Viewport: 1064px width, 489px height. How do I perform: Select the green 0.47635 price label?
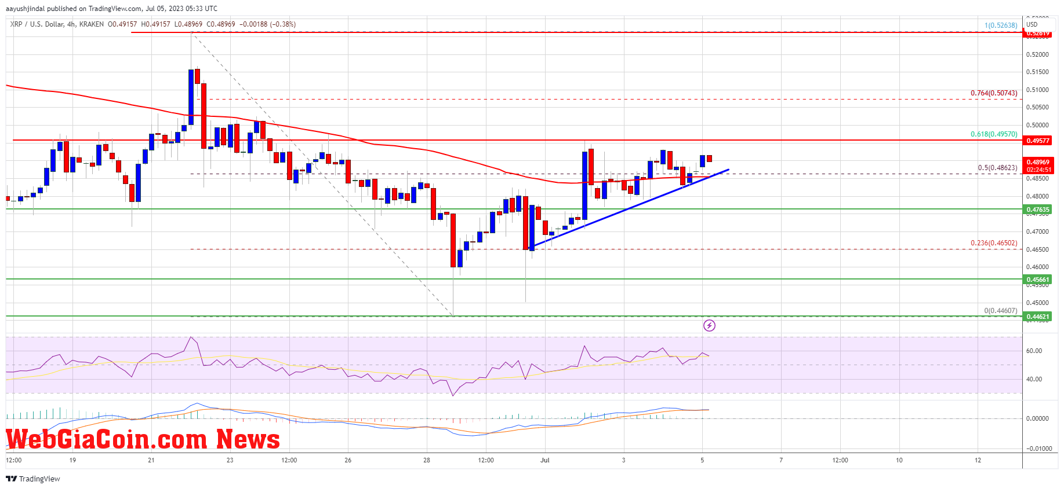tap(1038, 209)
